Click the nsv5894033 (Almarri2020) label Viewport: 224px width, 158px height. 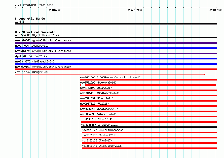tap(98, 114)
